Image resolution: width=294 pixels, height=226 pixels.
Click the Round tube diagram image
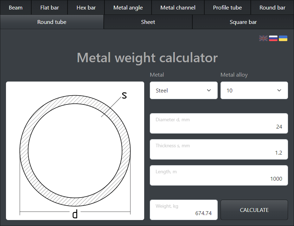coord(75,150)
